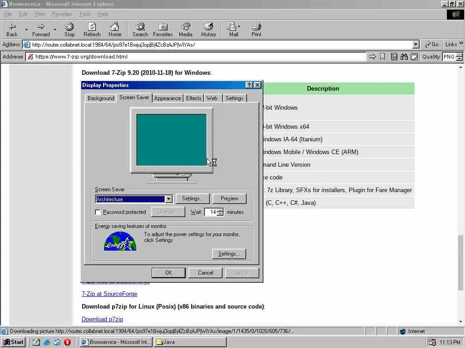The image size is (465, 348).
Task: Click the Preview button
Action: pos(229,198)
